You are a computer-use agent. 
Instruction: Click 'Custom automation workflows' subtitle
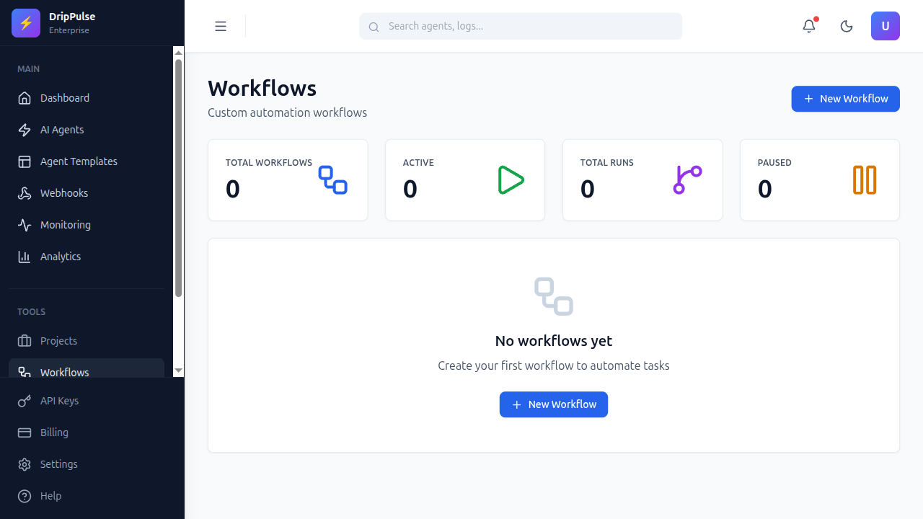point(288,113)
